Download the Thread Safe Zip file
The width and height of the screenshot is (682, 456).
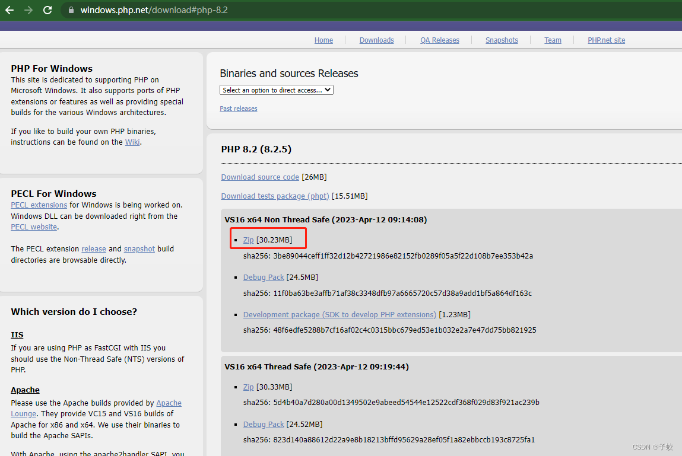pos(248,387)
